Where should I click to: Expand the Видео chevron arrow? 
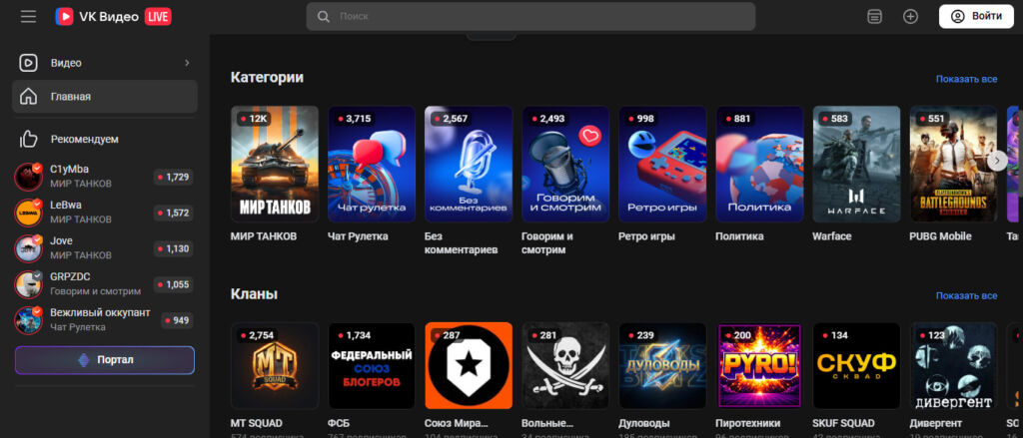coord(187,63)
